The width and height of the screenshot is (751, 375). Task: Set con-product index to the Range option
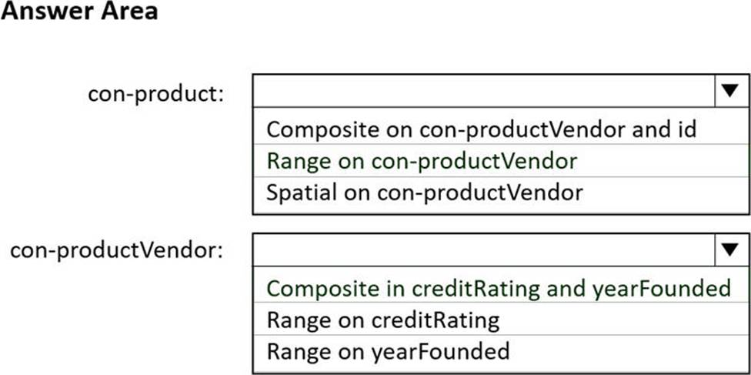point(422,161)
